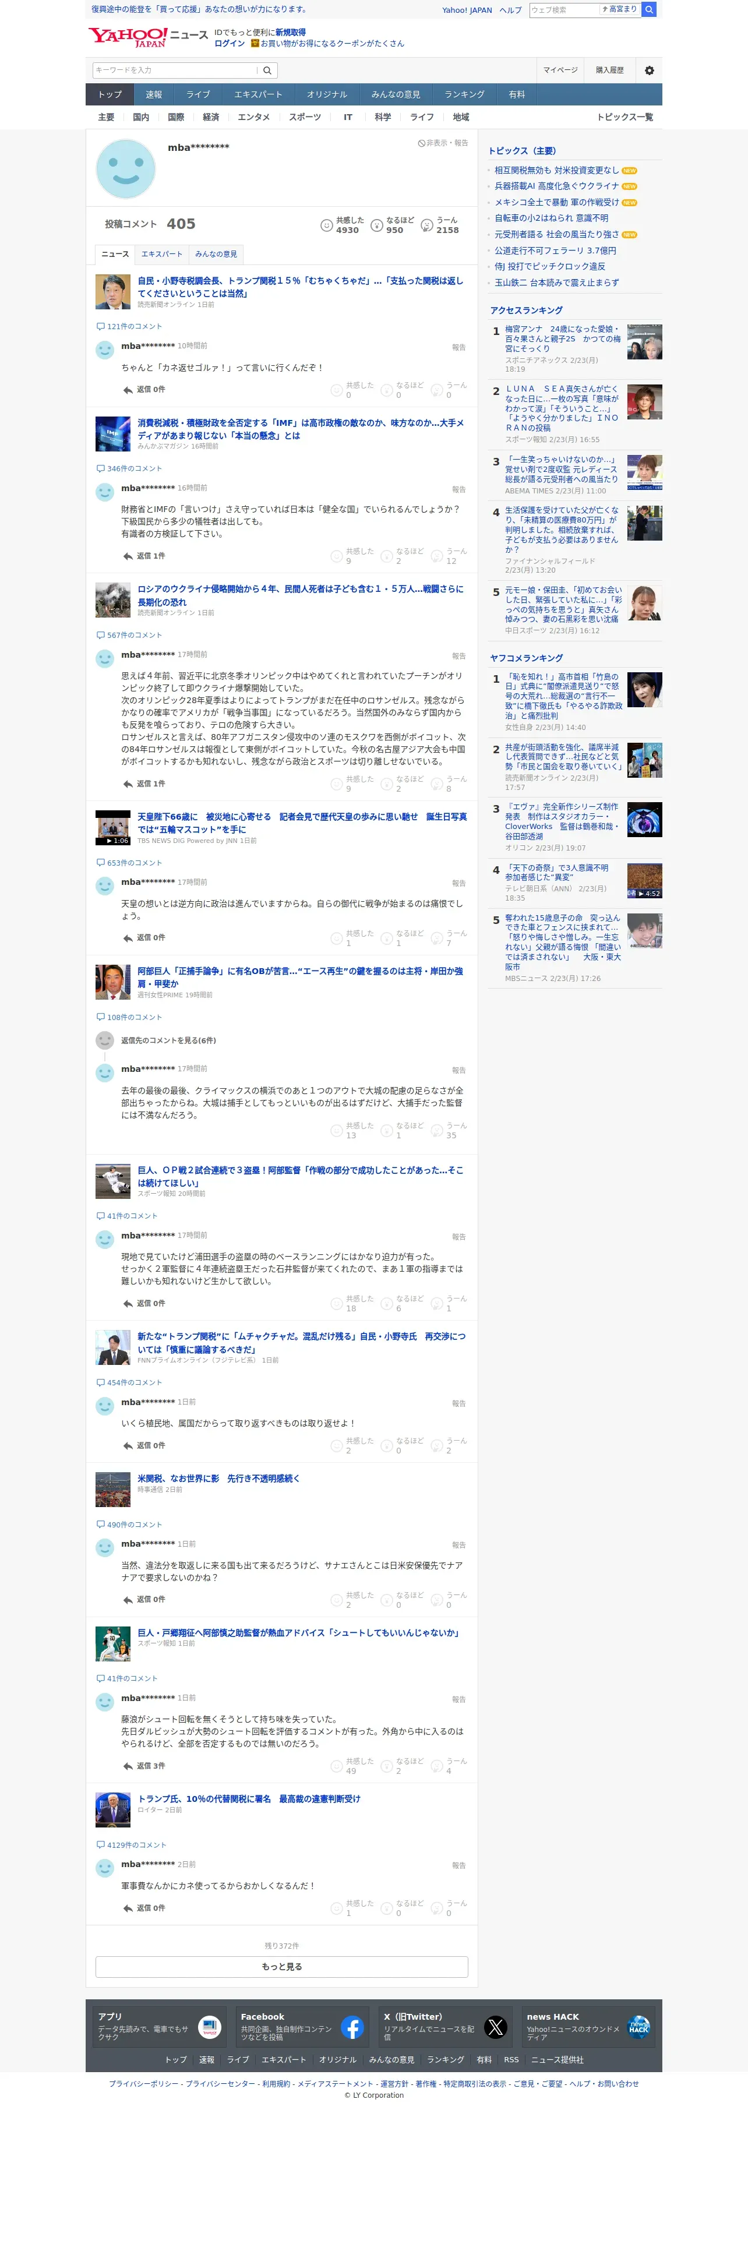Expand 返信 0件 under the 植民地 comment
The image size is (748, 2244).
(x=144, y=1446)
